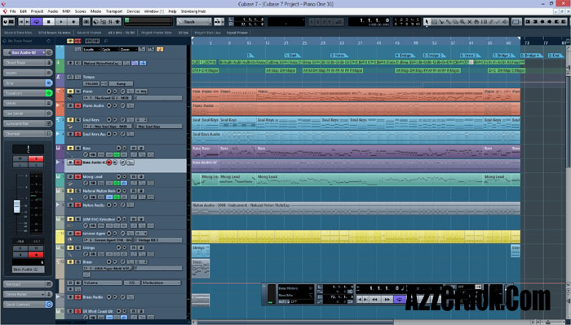Toggle record enable on the Piano track

108,91
